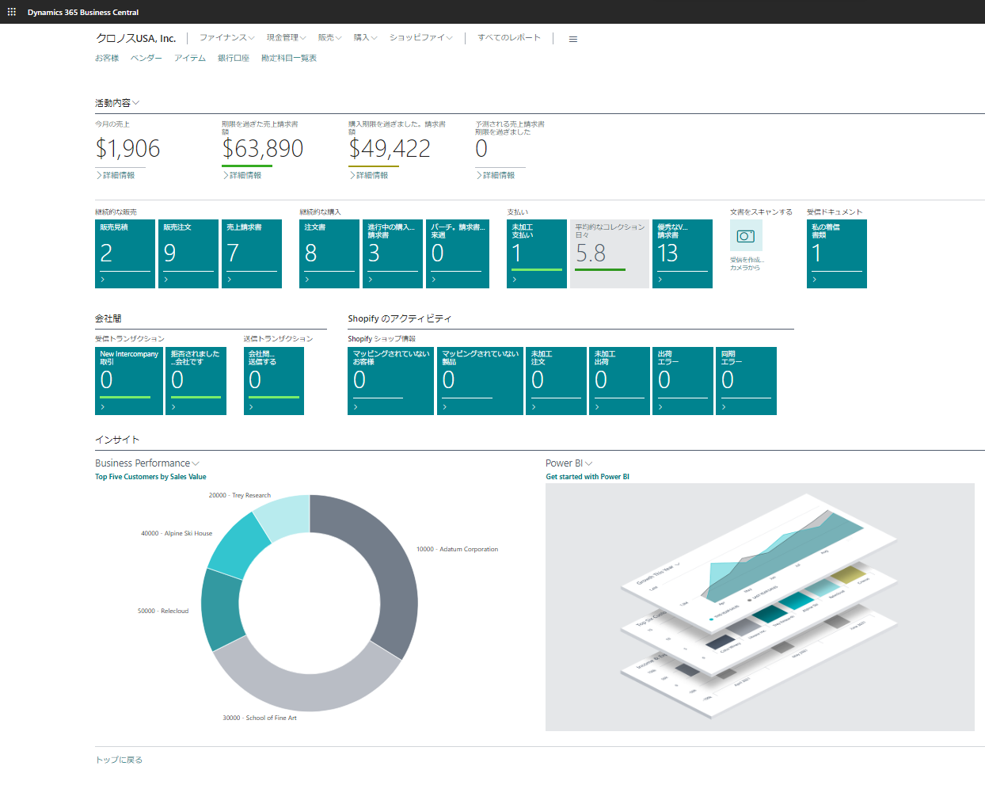
Task: Select the Relecloud donut segment
Action: 220,608
